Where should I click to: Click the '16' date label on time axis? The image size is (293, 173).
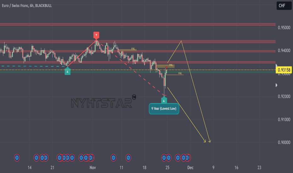(x=236, y=168)
